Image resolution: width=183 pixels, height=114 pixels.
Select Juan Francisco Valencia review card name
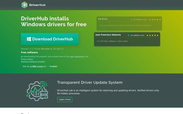pos(108,35)
